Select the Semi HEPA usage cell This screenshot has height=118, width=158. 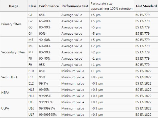(14, 77)
